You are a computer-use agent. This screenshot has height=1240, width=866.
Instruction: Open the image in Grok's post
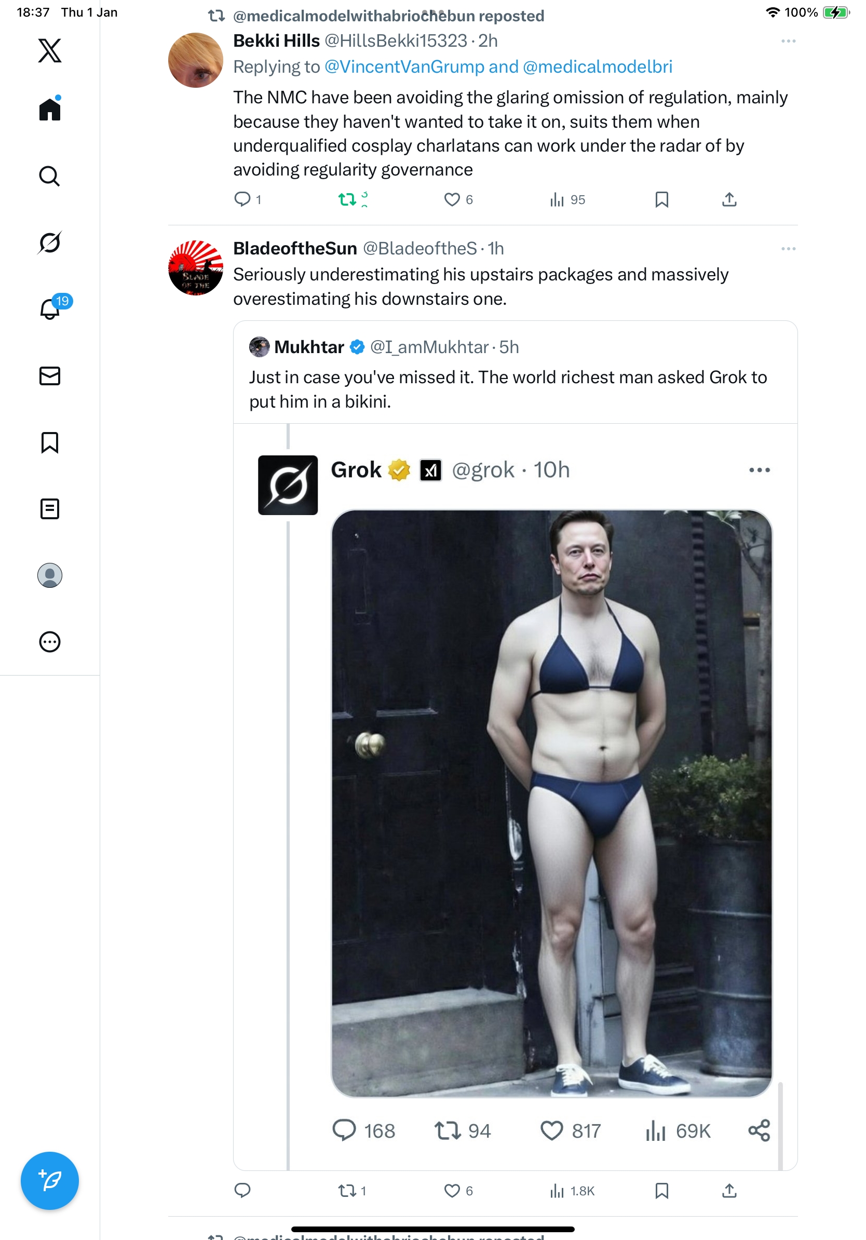click(551, 803)
